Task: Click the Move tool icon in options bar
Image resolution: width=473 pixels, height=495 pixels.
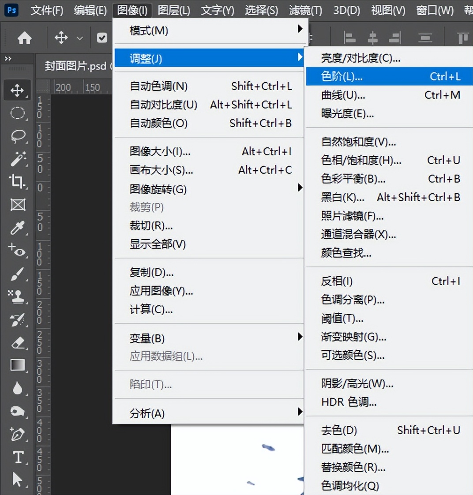Action: 61,38
